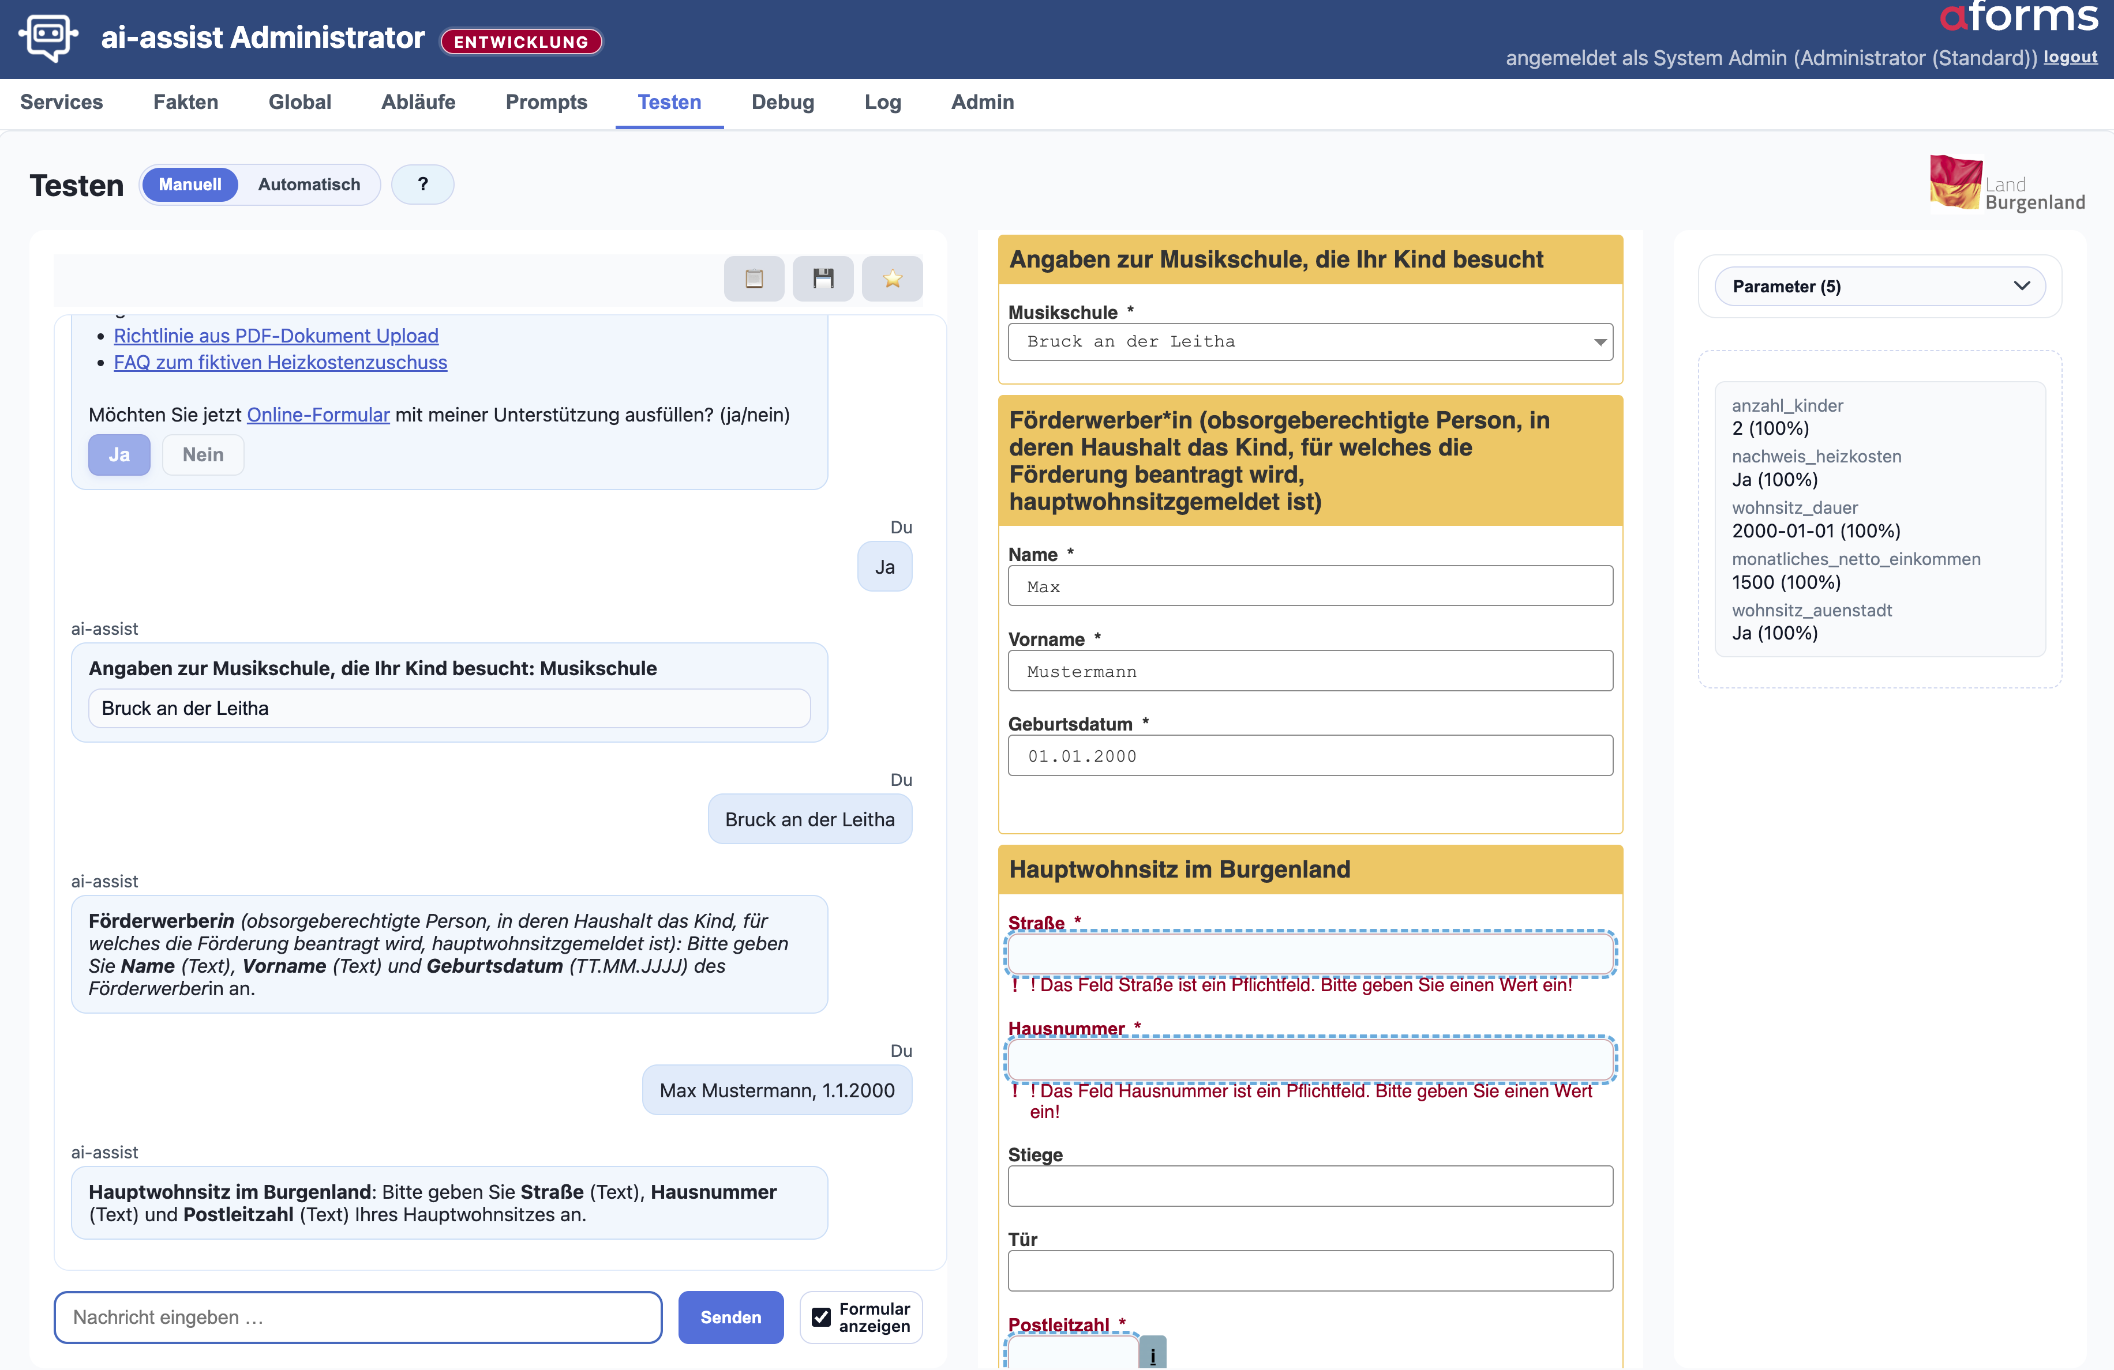
Task: Click the monatliches_netto_einkommen parameter label
Action: point(1856,559)
